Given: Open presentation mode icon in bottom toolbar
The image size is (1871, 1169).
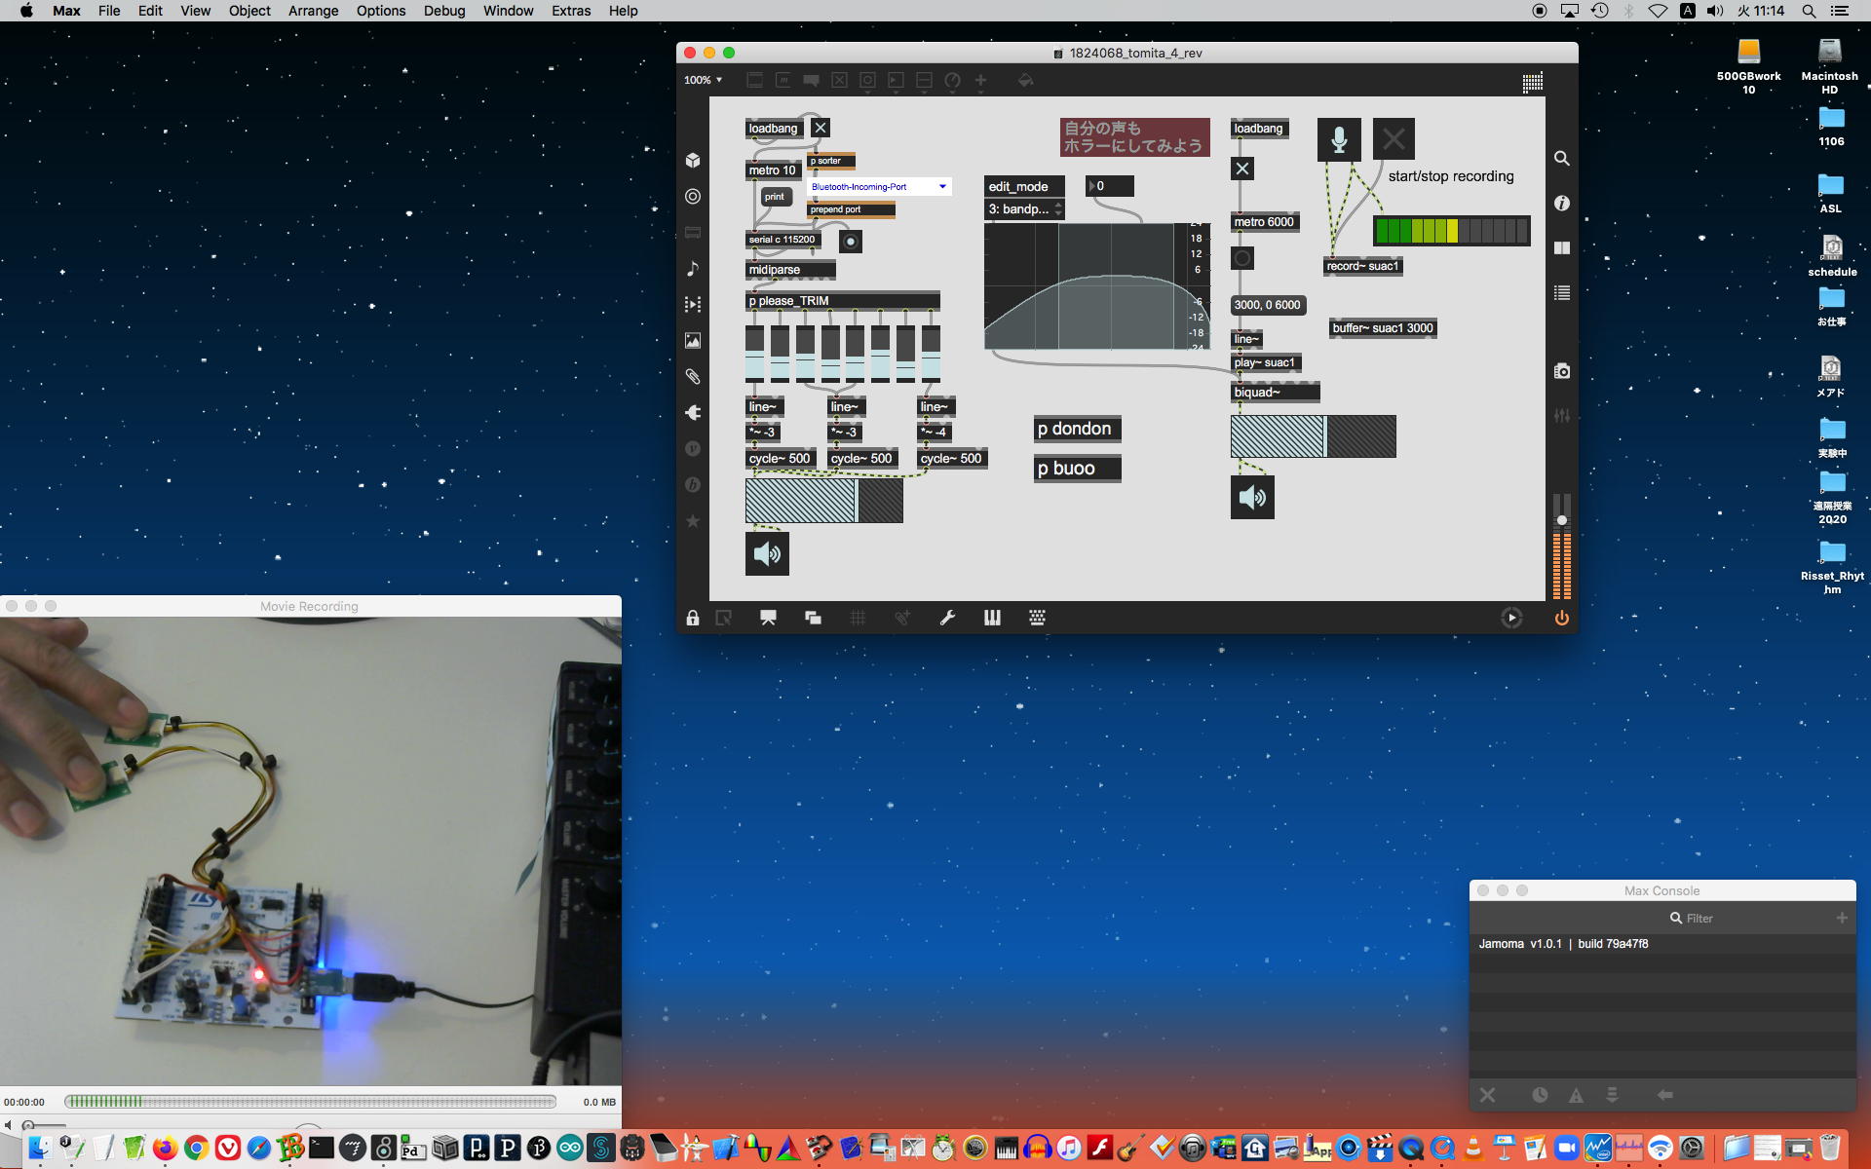Looking at the screenshot, I should click(768, 618).
